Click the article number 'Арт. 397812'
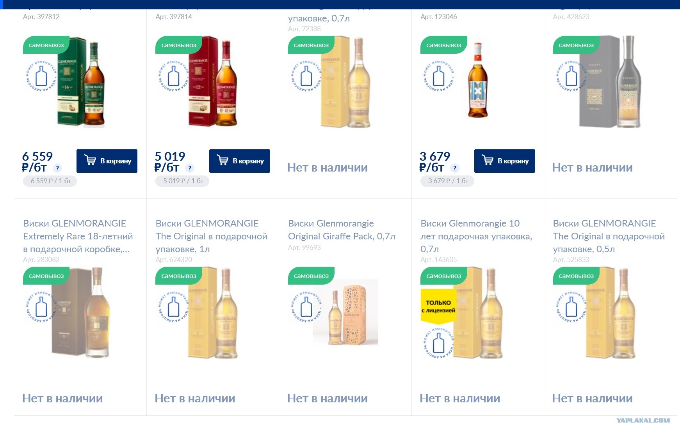The width and height of the screenshot is (680, 432). coord(41,17)
